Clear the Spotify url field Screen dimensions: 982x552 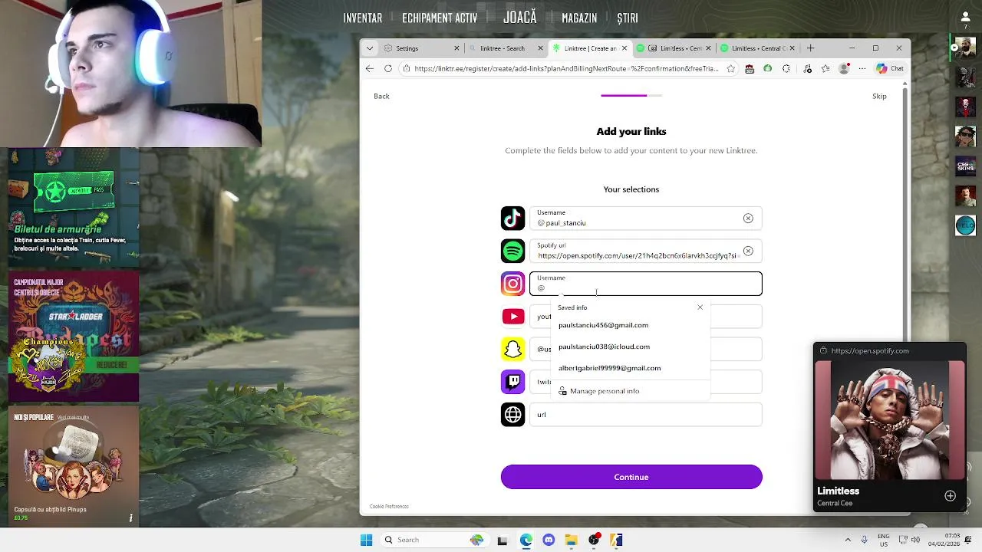pos(748,251)
